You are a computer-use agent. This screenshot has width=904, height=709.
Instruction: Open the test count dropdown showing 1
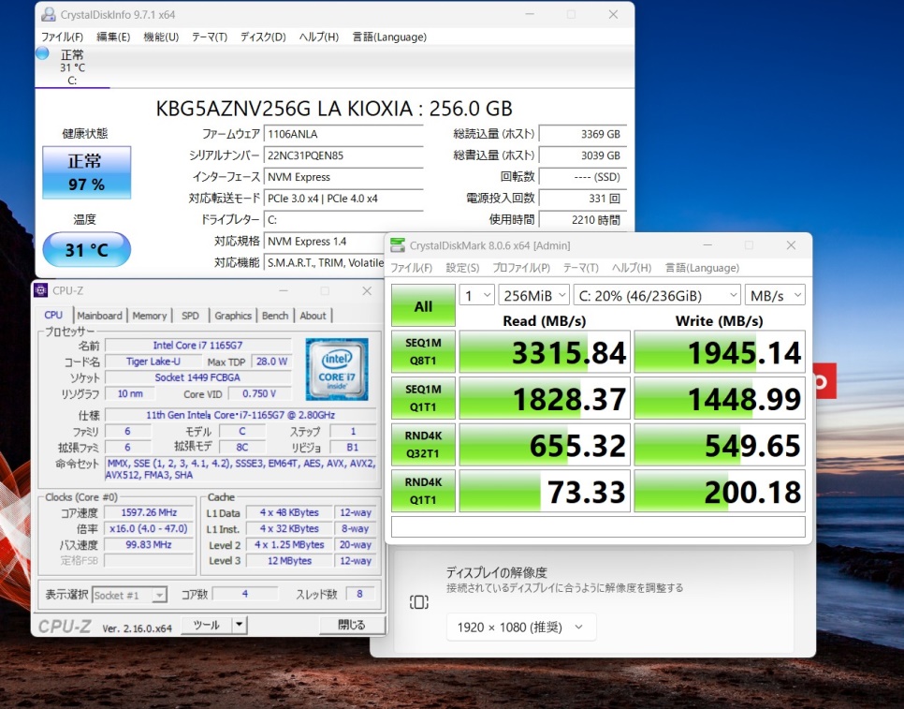tap(476, 295)
